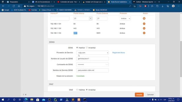Open the Tenda INGRESAR bookmark

[100, 10]
